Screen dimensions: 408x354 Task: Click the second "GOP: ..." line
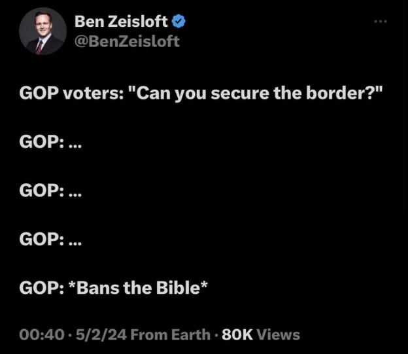51,190
